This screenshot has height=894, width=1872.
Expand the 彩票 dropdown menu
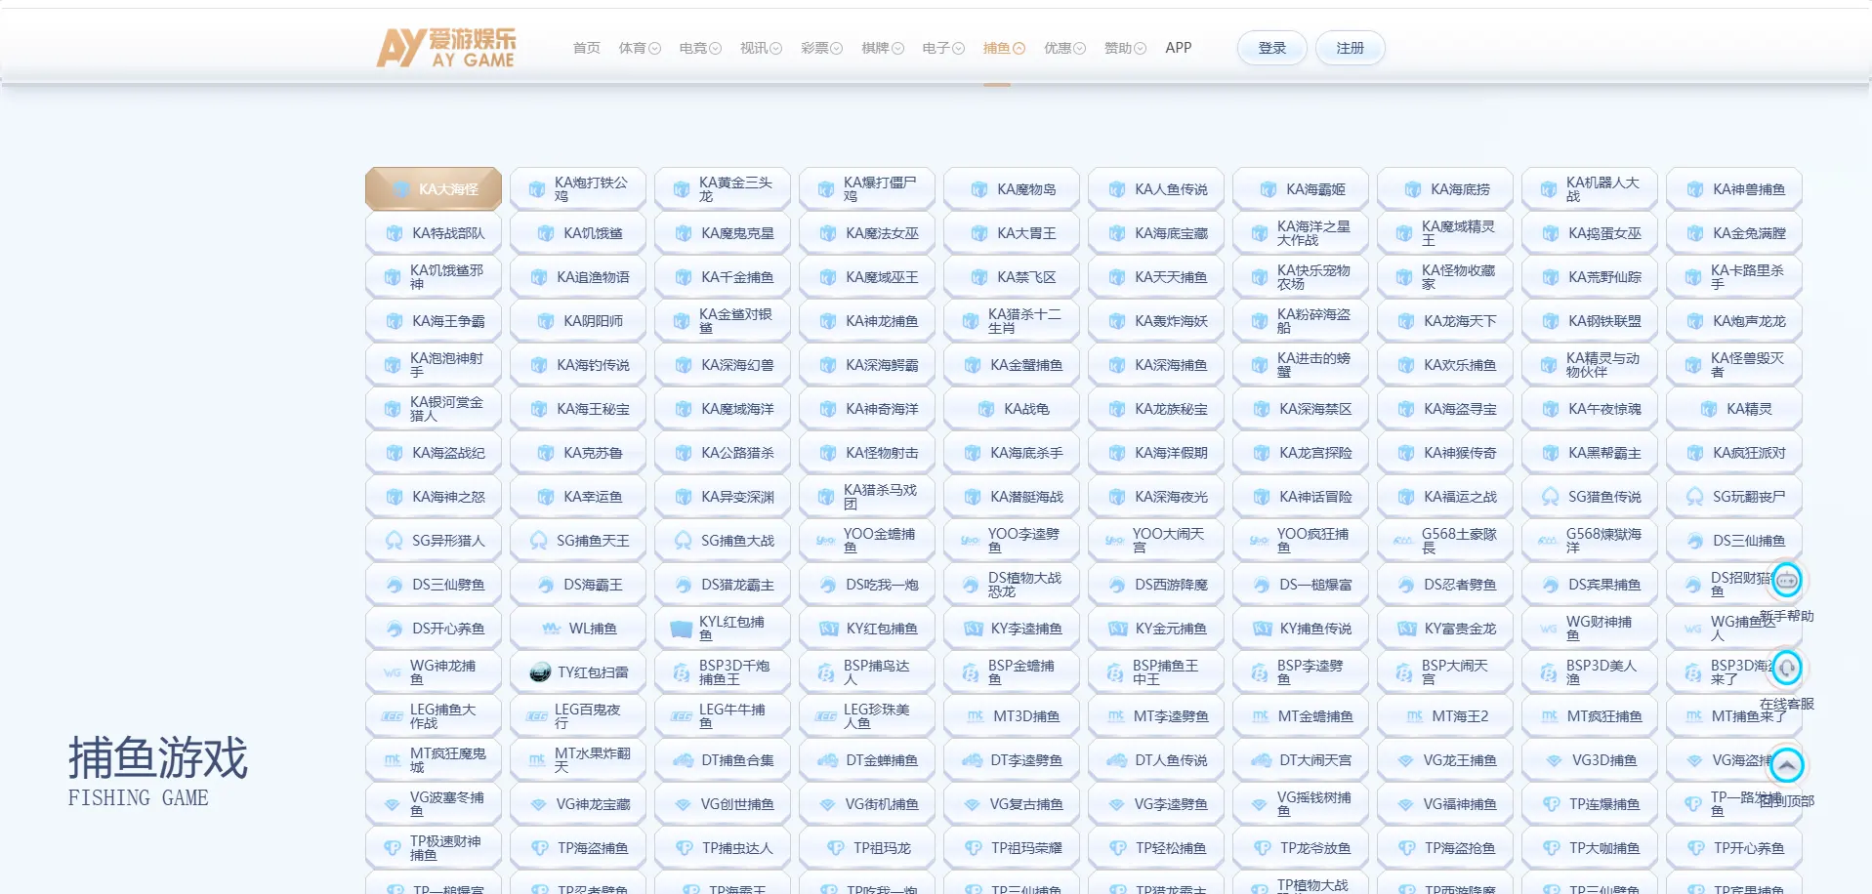(x=821, y=48)
